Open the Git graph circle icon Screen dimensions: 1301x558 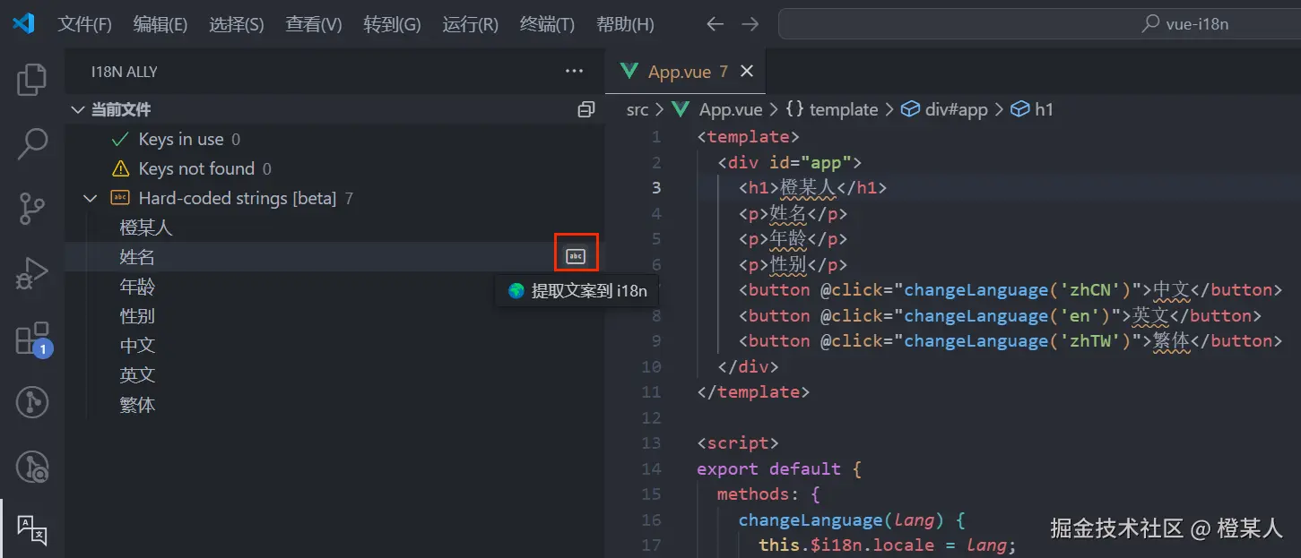(x=32, y=403)
